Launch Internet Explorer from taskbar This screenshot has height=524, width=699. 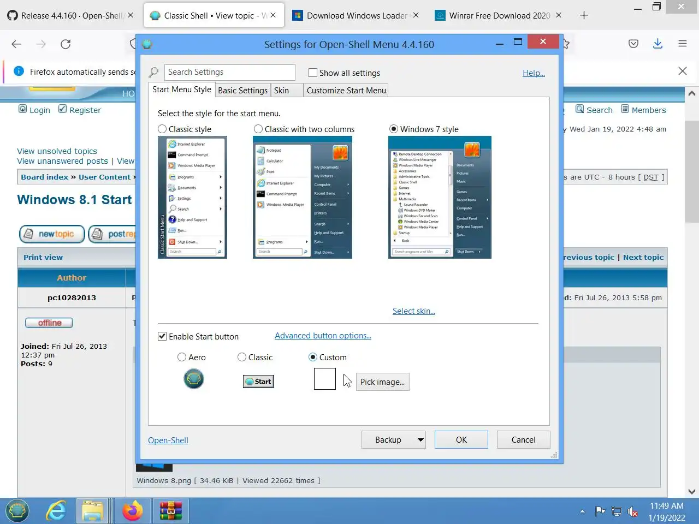pos(56,511)
